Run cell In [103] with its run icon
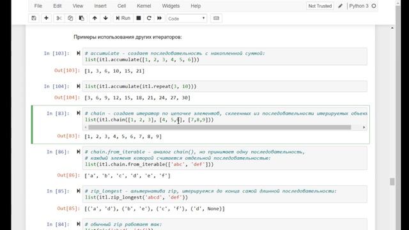409x230 pixels. (x=78, y=53)
